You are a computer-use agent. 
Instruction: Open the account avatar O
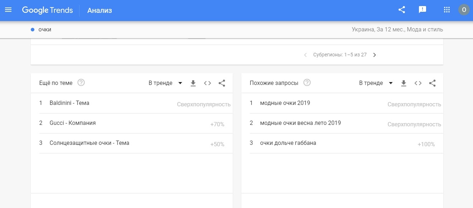point(464,10)
